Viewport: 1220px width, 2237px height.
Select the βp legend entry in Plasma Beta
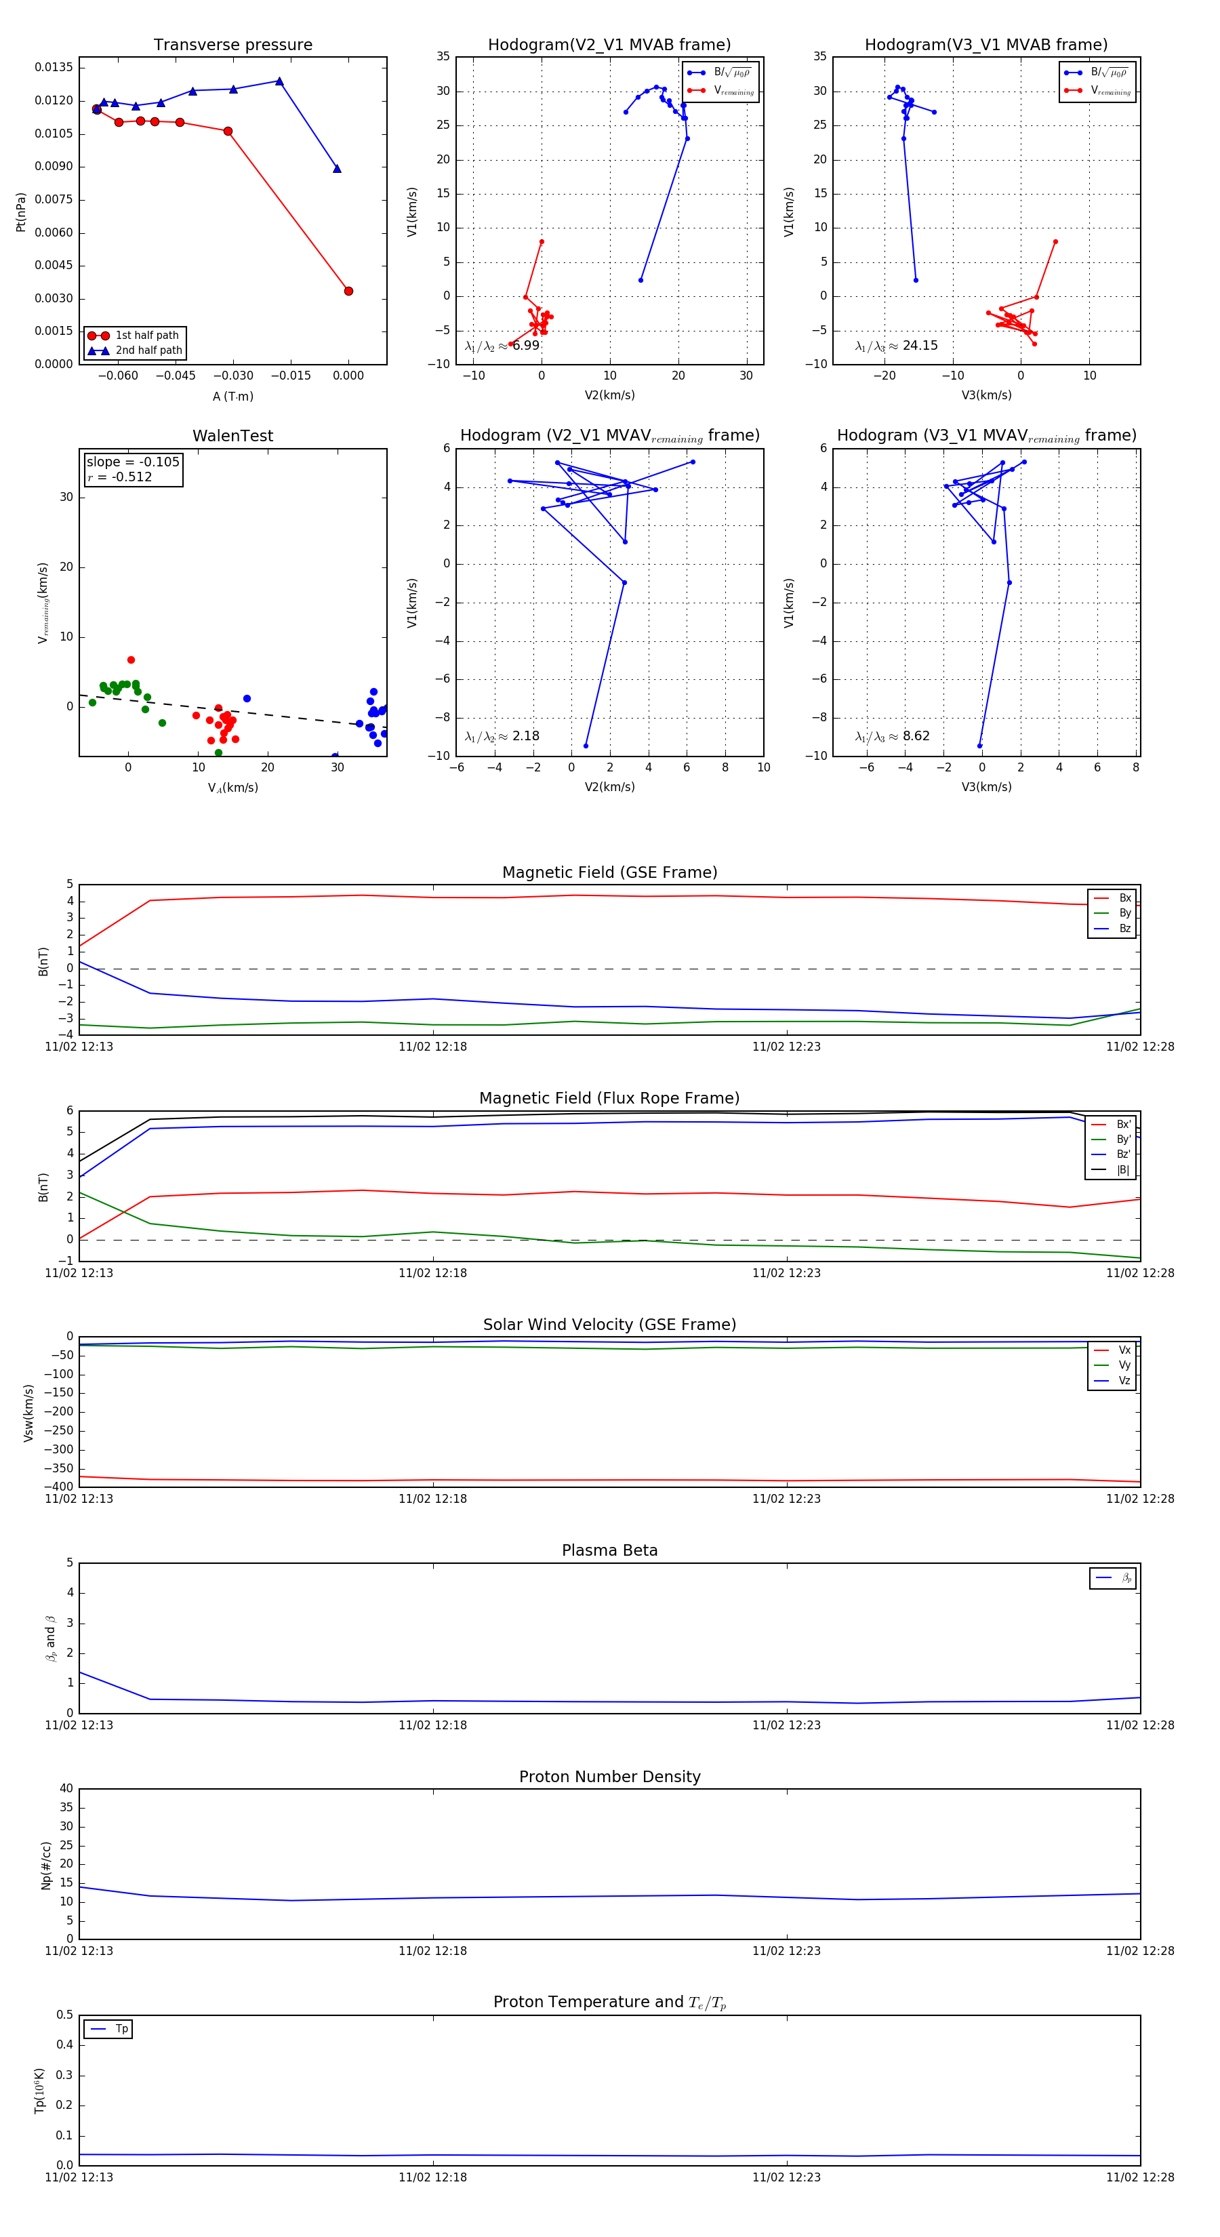point(1114,1578)
